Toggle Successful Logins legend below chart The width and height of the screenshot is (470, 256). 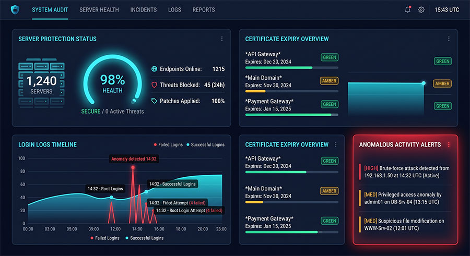pos(145,238)
